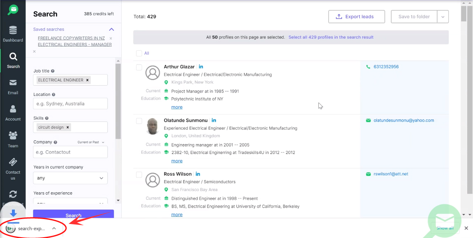Screen dimensions: 473x238
Task: Open the Team sidebar item
Action: (13, 140)
